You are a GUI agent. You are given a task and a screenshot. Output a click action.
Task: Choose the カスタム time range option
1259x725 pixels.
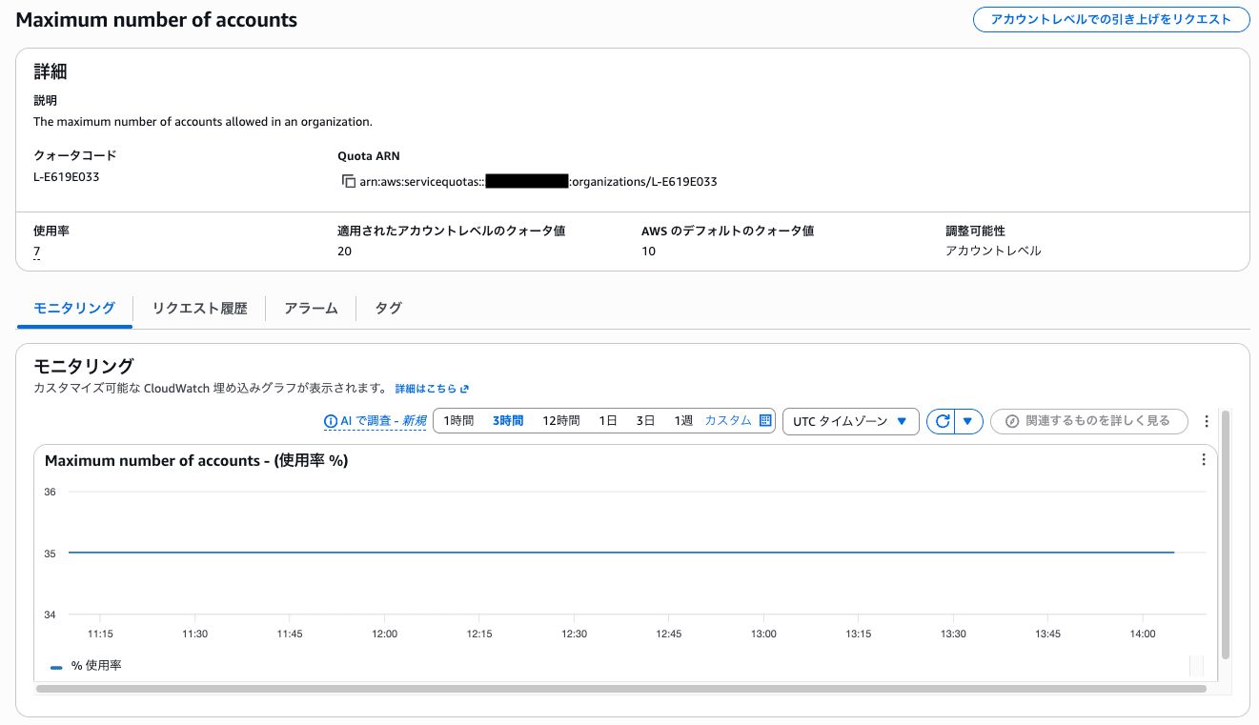tap(728, 421)
